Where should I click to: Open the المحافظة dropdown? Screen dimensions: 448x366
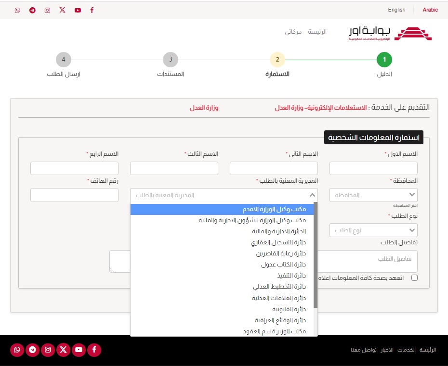373,195
